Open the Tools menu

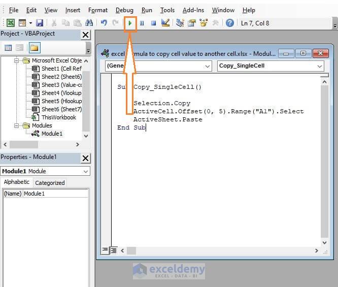(167, 10)
